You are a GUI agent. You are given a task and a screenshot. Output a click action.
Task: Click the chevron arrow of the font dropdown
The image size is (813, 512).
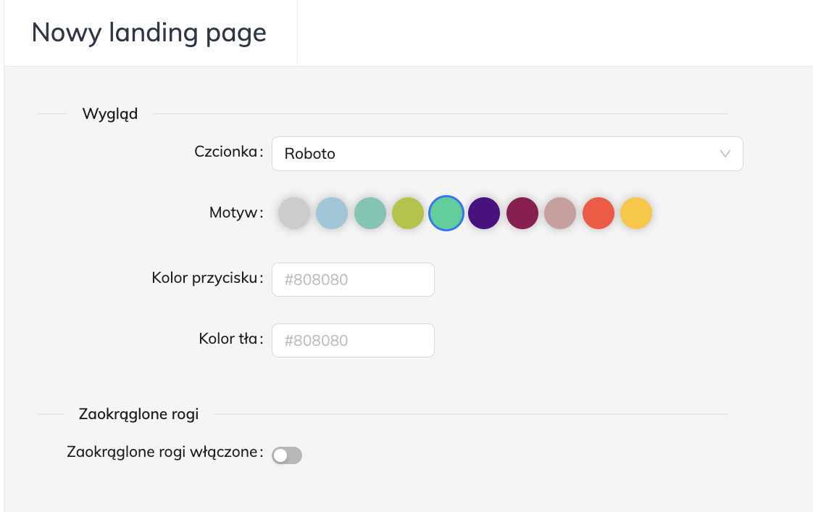pos(725,154)
